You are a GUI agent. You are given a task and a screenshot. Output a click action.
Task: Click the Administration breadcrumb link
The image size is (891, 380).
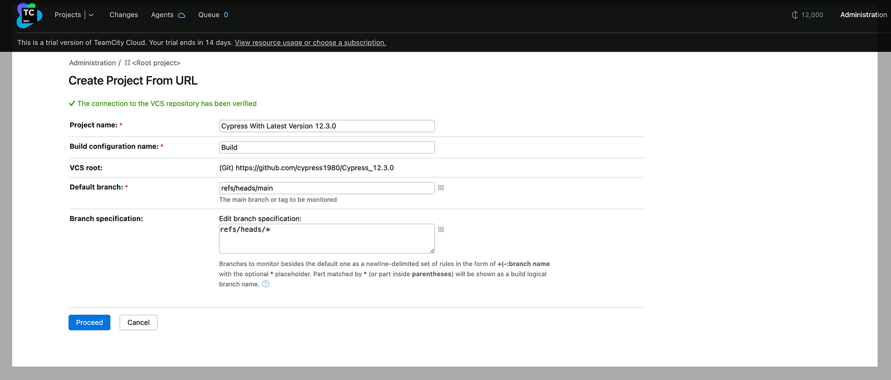pos(92,63)
